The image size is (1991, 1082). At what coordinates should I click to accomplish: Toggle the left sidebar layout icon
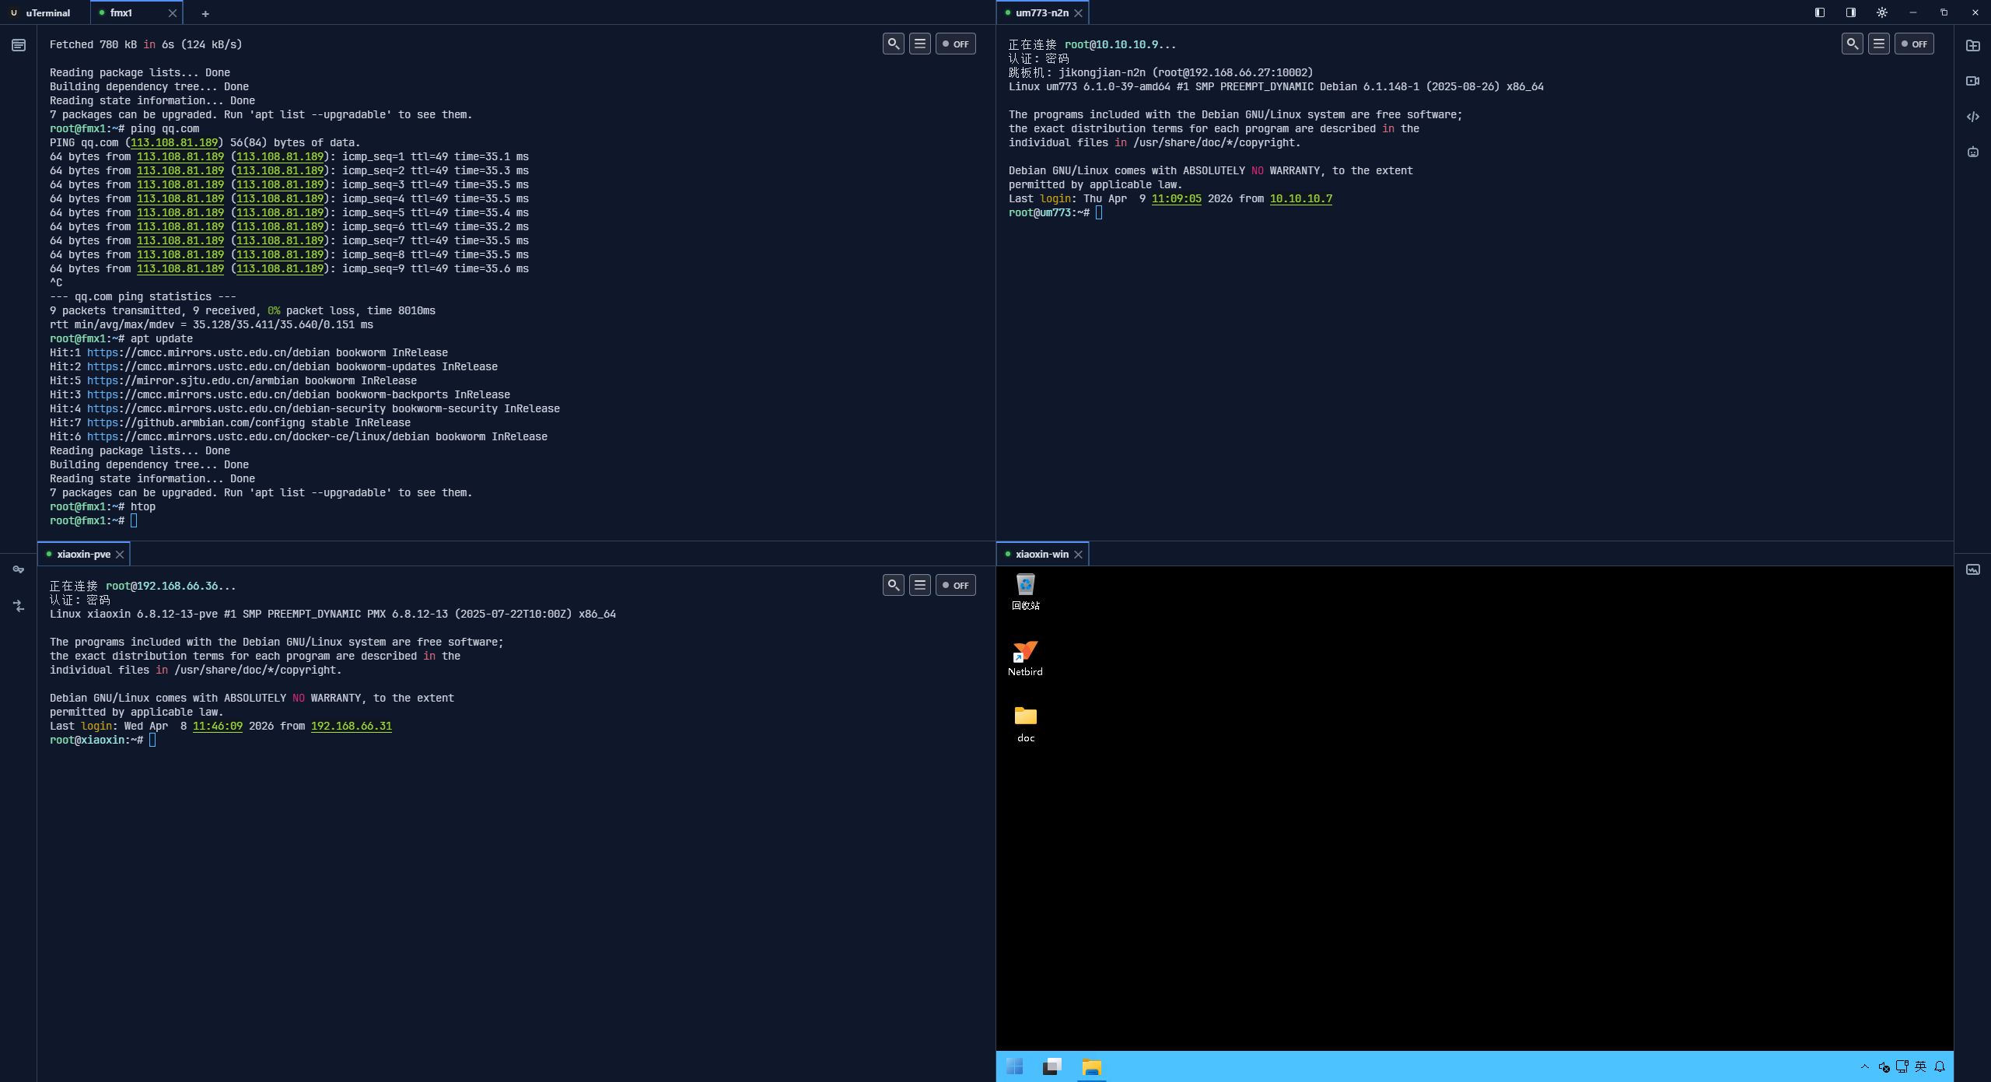point(1819,12)
